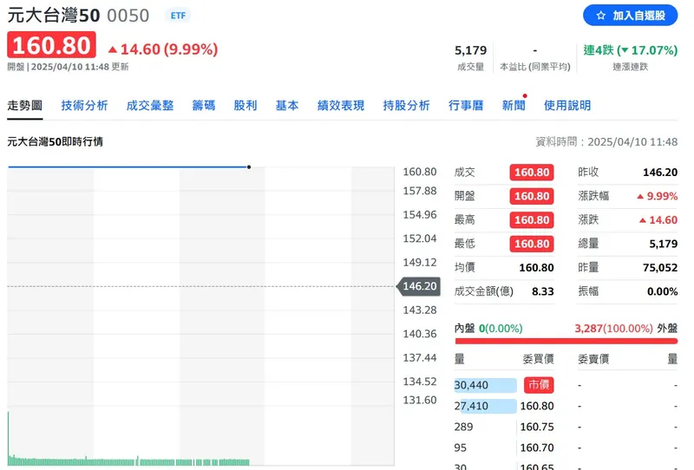Click the 基本 tab
The image size is (694, 470).
coord(287,106)
